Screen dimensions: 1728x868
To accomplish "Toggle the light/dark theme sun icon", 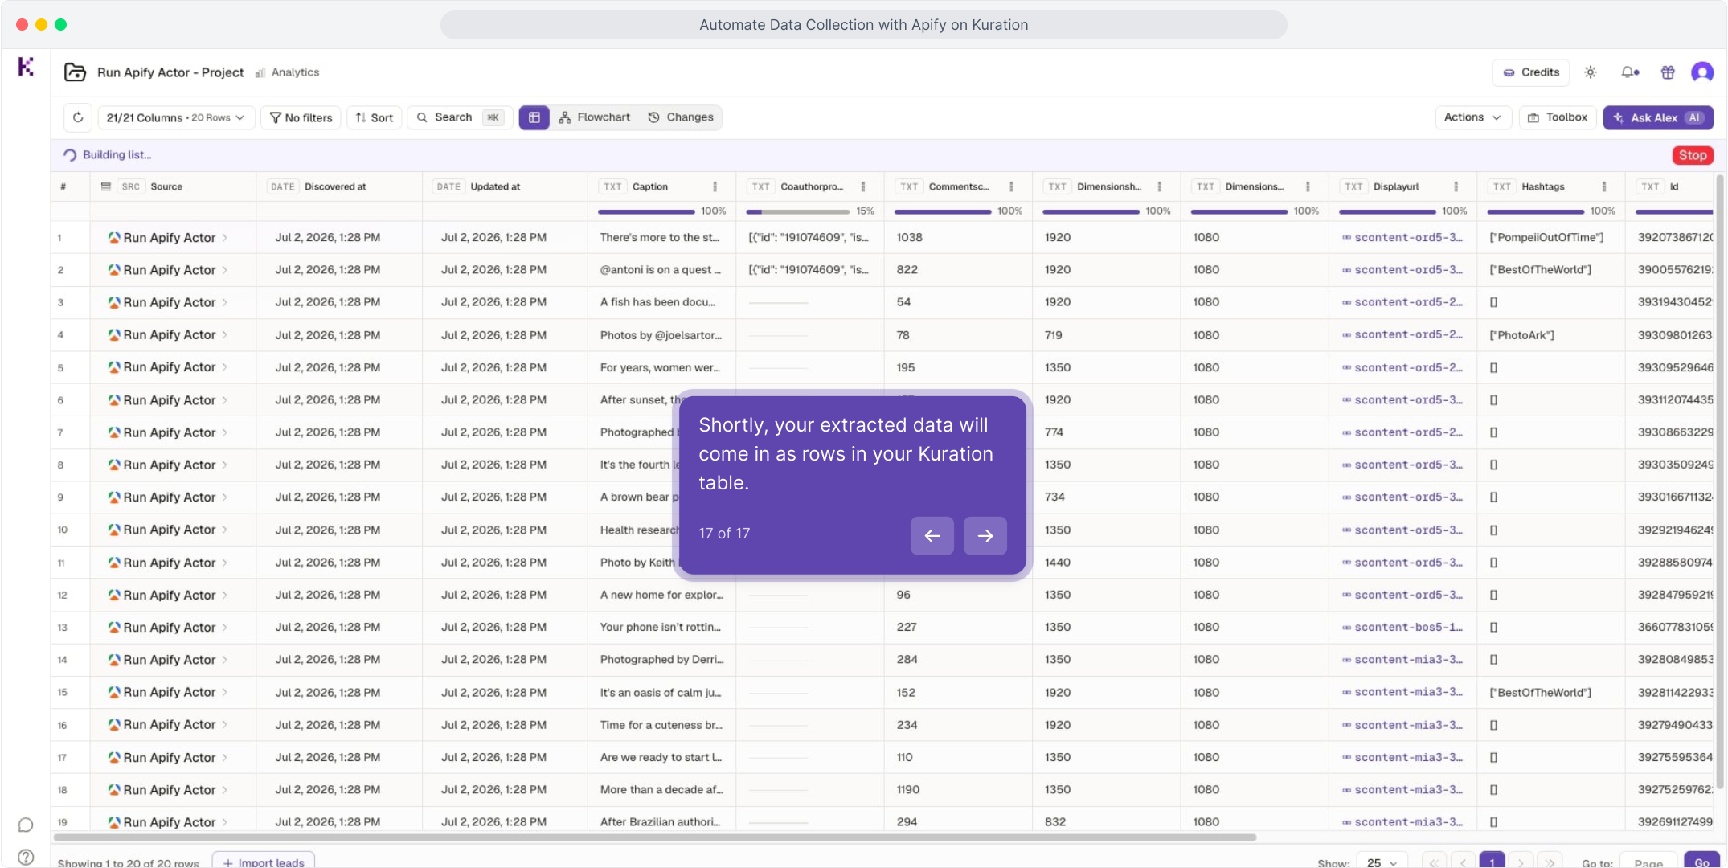I will [1590, 72].
